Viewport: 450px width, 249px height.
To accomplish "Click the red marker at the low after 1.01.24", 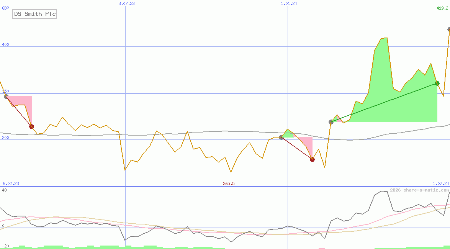I will point(312,159).
